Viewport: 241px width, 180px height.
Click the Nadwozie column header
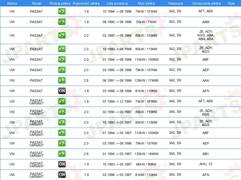point(176,3)
